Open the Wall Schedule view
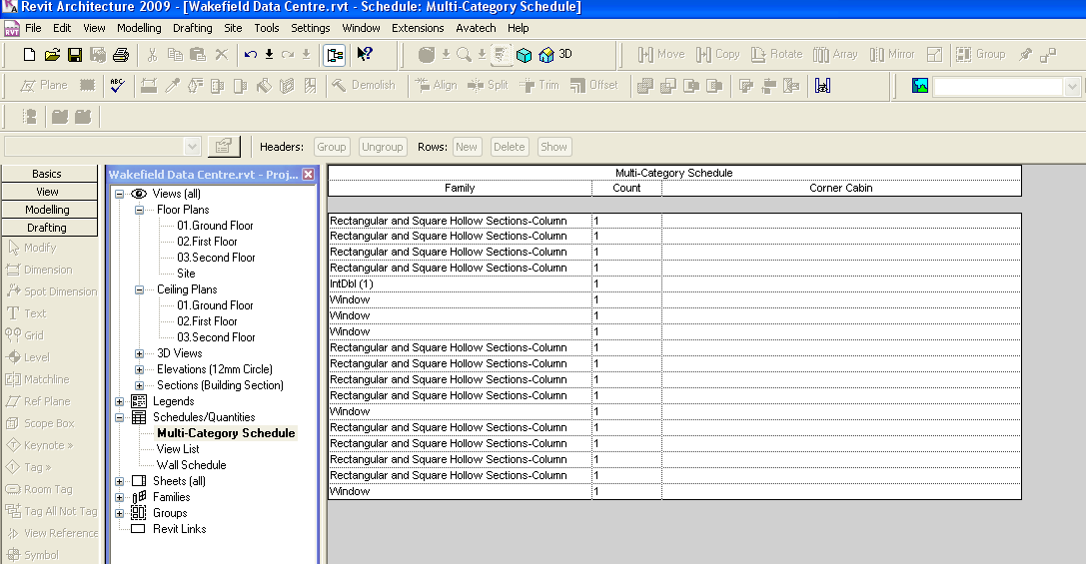The image size is (1086, 564). click(x=191, y=465)
